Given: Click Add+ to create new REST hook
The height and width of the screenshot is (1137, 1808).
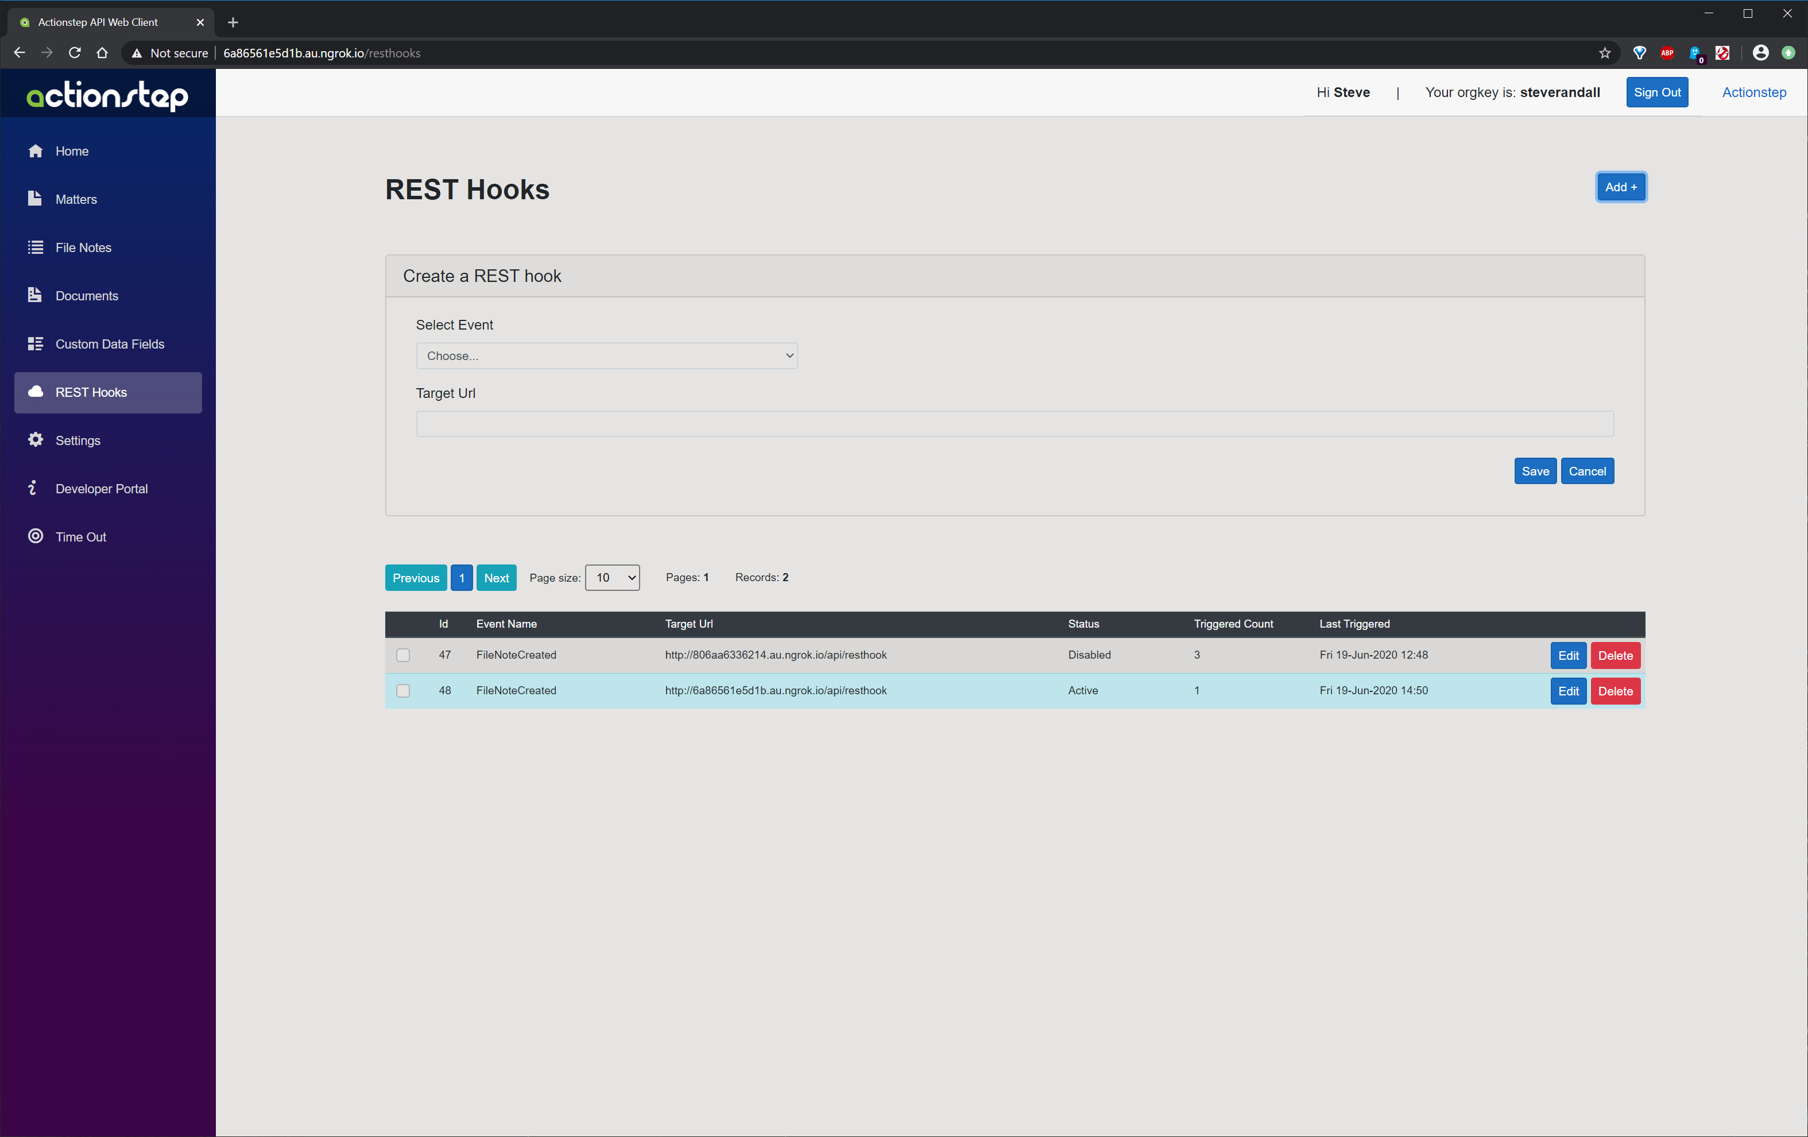Looking at the screenshot, I should [x=1621, y=187].
